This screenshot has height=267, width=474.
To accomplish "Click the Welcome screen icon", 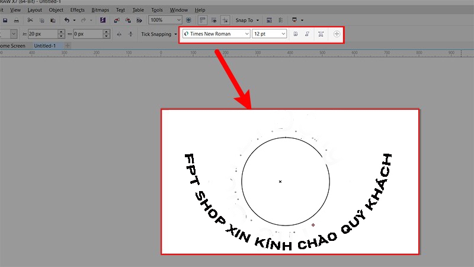I will (x=269, y=20).
